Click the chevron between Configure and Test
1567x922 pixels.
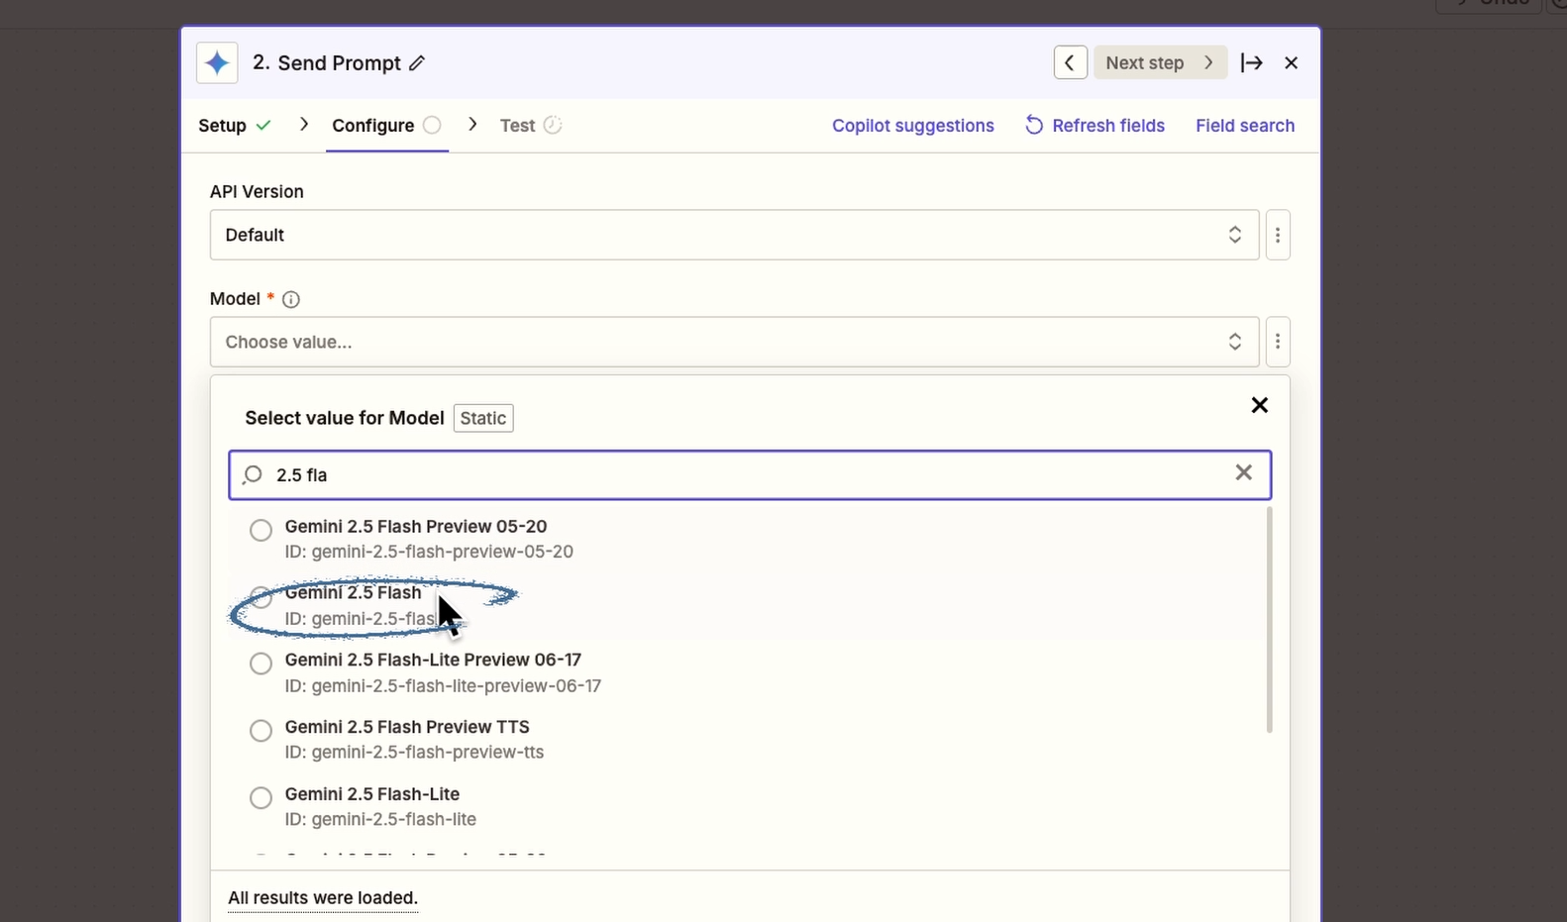coord(472,125)
